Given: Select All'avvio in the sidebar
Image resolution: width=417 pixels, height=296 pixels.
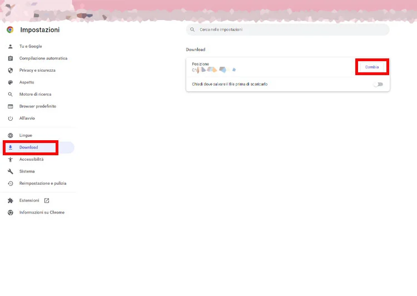Looking at the screenshot, I should [x=27, y=118].
